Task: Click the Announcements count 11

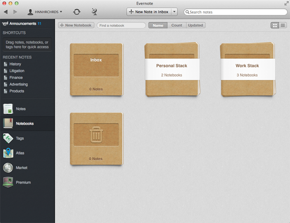Action: click(40, 24)
